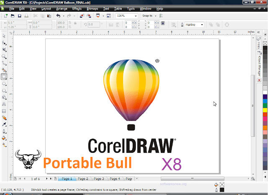Select the Table tool
The width and height of the screenshot is (268, 195).
click(x=4, y=111)
